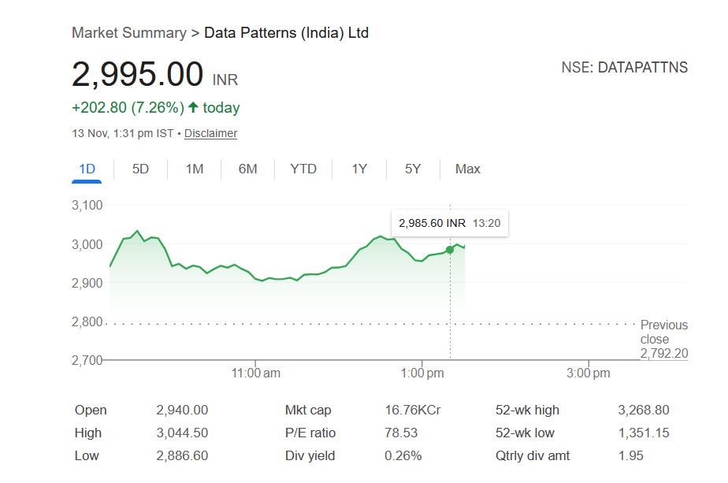The image size is (728, 483).
Task: Click the NSE: DATAPATTNS ticker label
Action: pos(624,68)
